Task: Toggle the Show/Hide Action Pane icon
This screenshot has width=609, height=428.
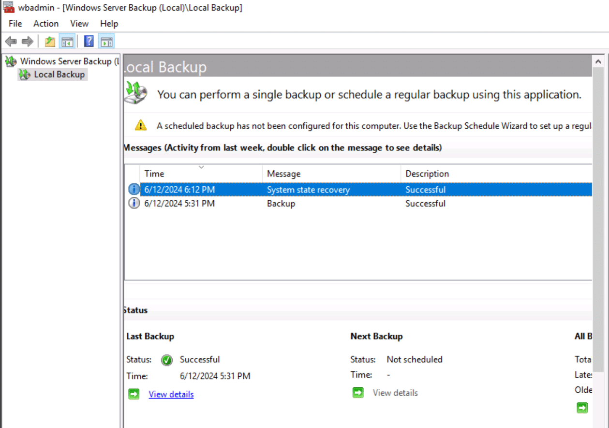Action: coord(106,42)
